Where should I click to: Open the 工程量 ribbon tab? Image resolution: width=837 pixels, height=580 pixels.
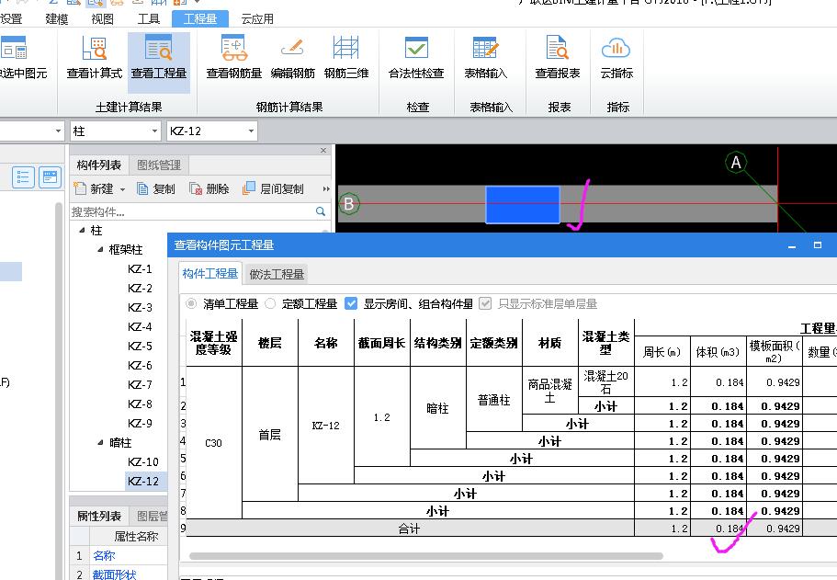pyautogui.click(x=200, y=19)
